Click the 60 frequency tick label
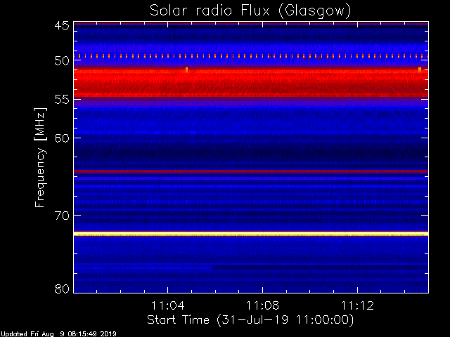 [62, 138]
